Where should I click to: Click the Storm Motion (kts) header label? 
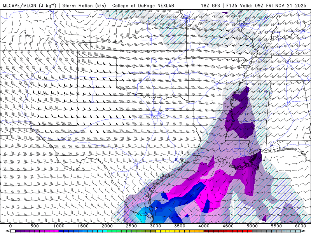pyautogui.click(x=84, y=5)
